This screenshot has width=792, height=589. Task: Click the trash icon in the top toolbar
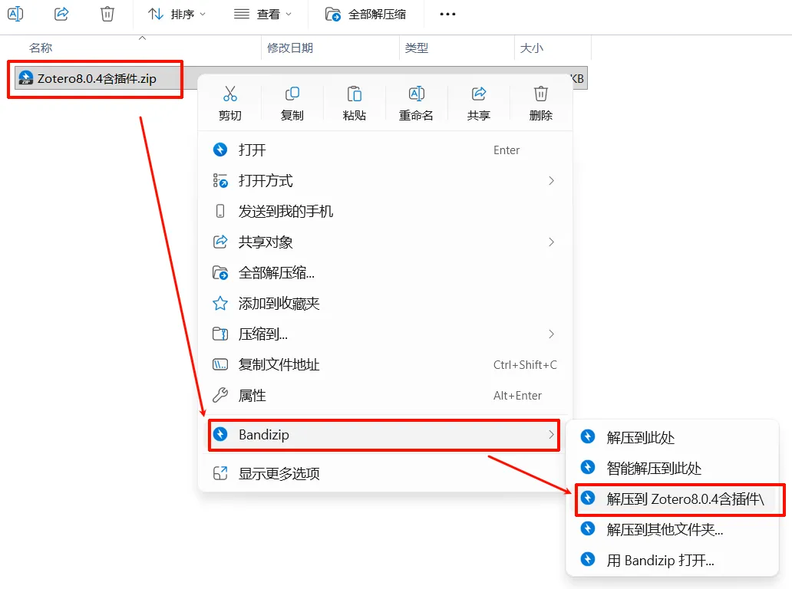pyautogui.click(x=107, y=14)
